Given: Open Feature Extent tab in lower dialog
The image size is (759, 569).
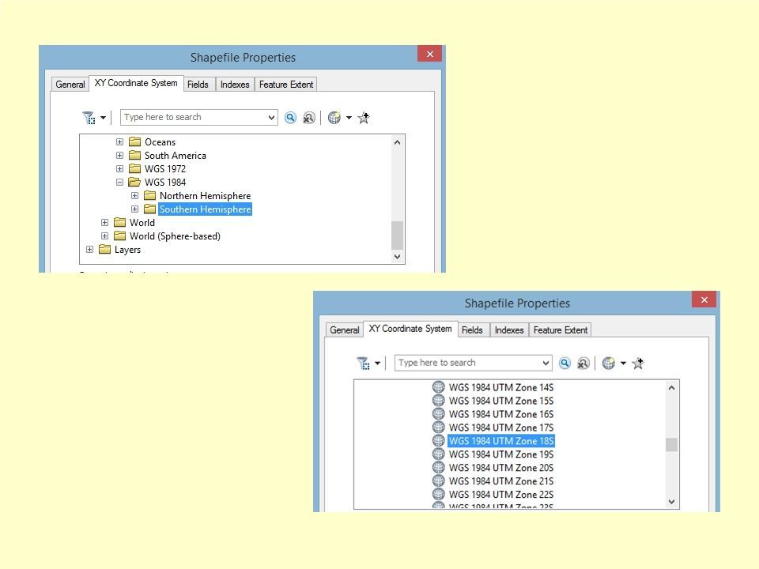Looking at the screenshot, I should click(x=561, y=330).
